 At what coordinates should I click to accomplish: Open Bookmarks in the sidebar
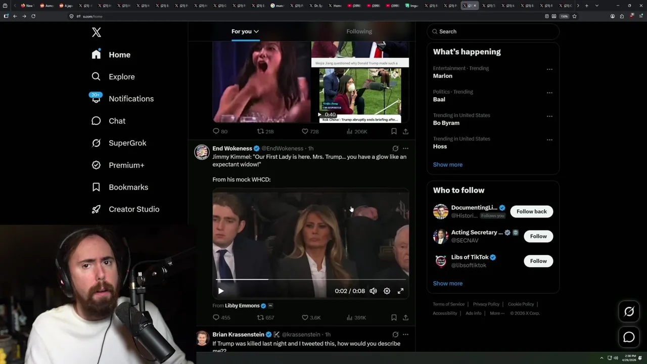[x=120, y=187]
